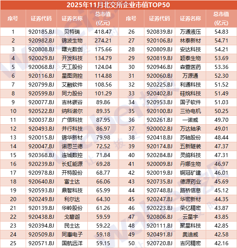Select the name 民士达

(x=72, y=226)
